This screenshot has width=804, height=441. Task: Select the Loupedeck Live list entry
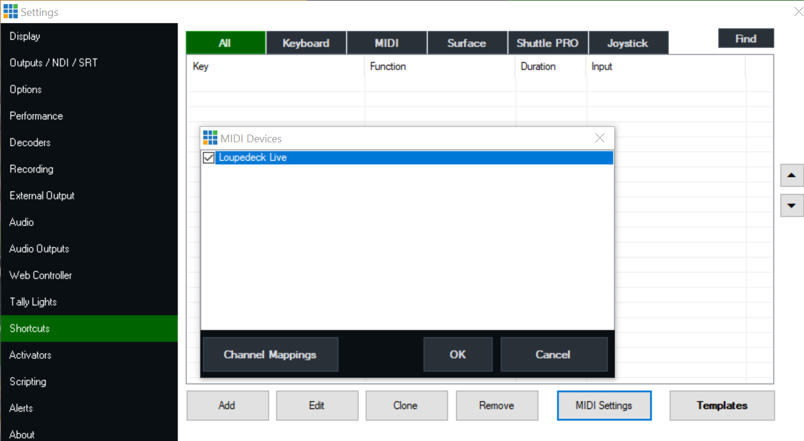point(354,157)
